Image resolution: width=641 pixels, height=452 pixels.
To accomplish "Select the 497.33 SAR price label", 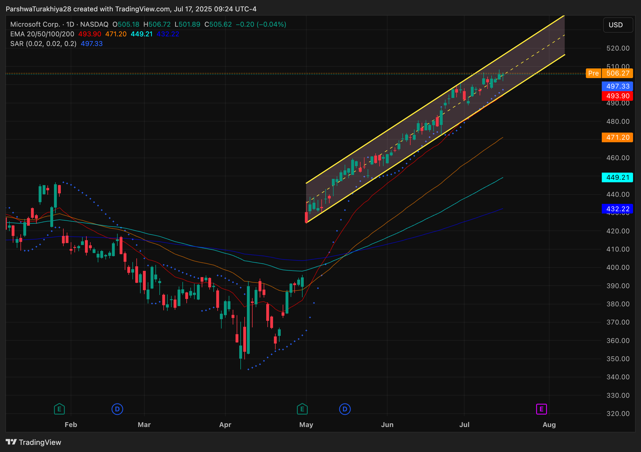I will 618,86.
